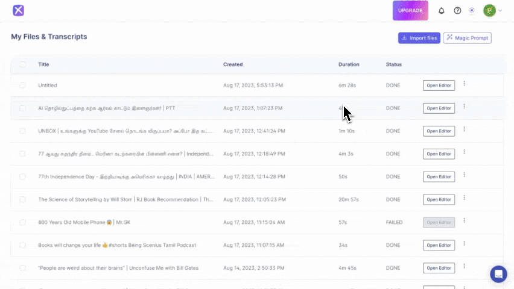Check the box for Books will change your life
The image size is (514, 289).
pyautogui.click(x=23, y=245)
